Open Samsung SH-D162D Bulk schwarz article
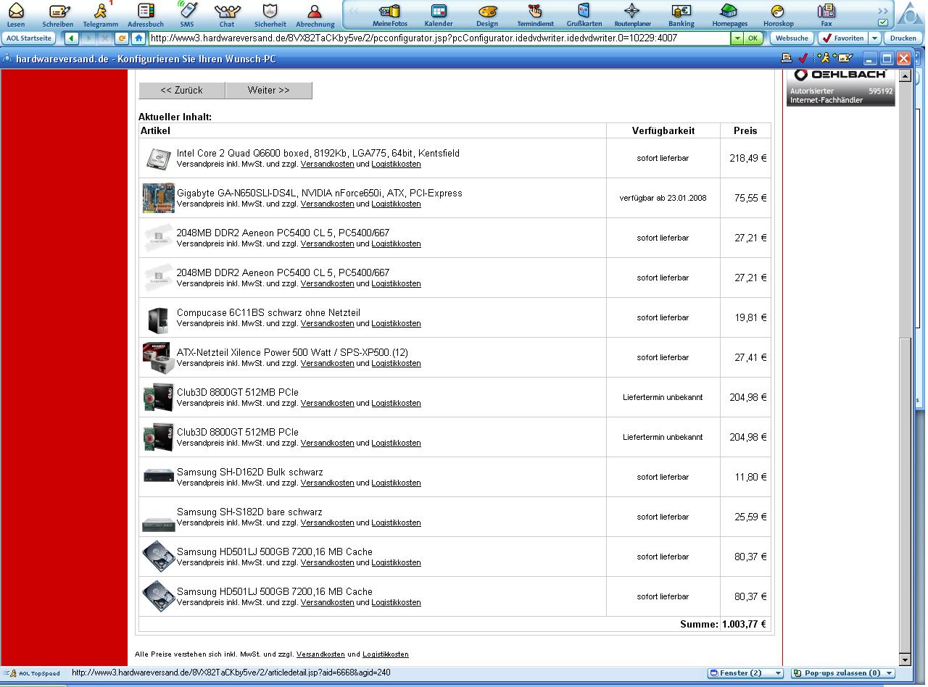 pyautogui.click(x=250, y=472)
